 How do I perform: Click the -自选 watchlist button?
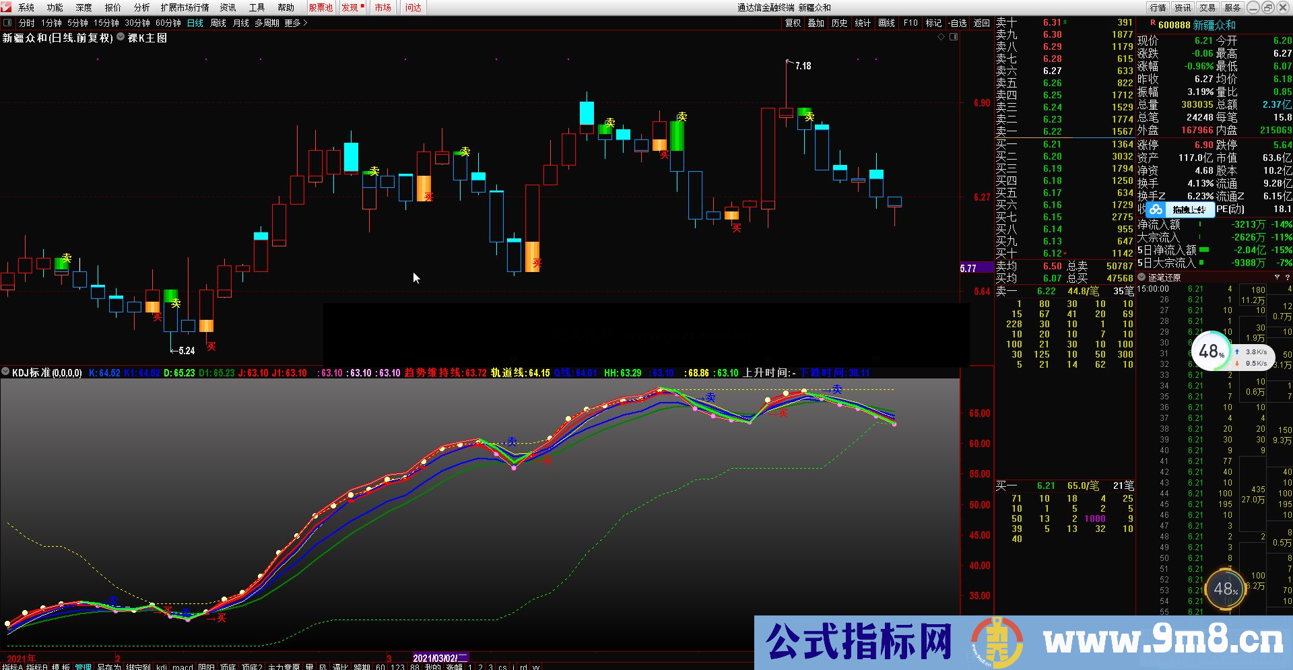958,22
